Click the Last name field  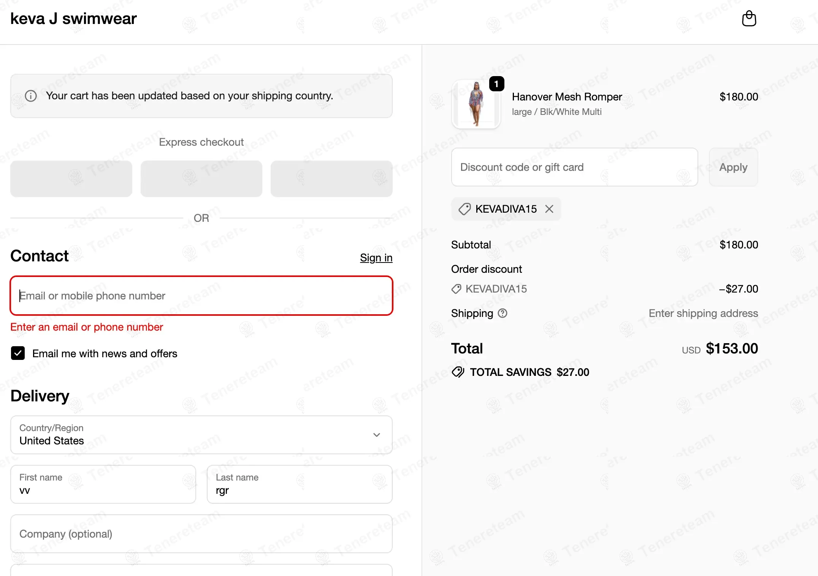pyautogui.click(x=300, y=484)
